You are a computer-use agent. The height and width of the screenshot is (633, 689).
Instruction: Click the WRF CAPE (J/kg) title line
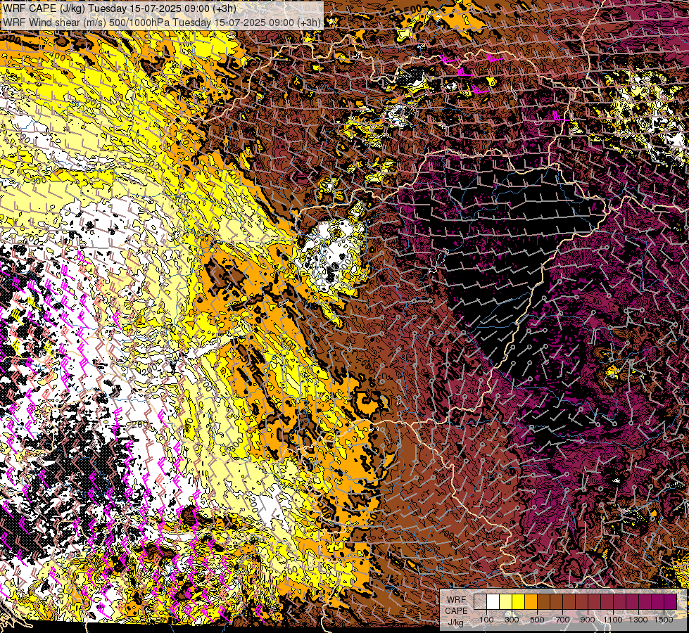tap(120, 8)
